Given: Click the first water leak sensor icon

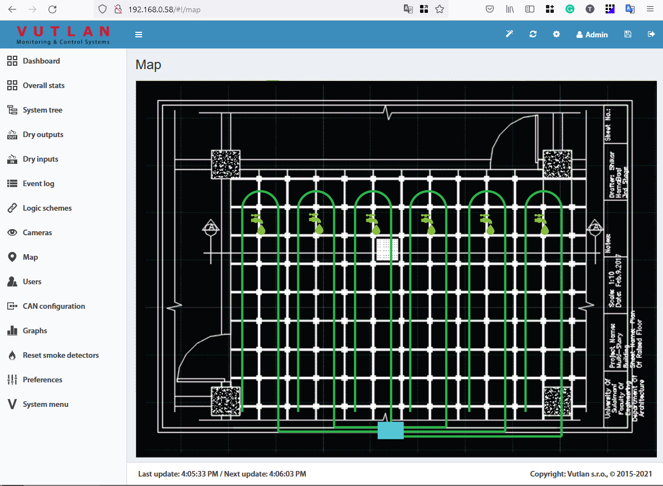Looking at the screenshot, I should point(259,223).
